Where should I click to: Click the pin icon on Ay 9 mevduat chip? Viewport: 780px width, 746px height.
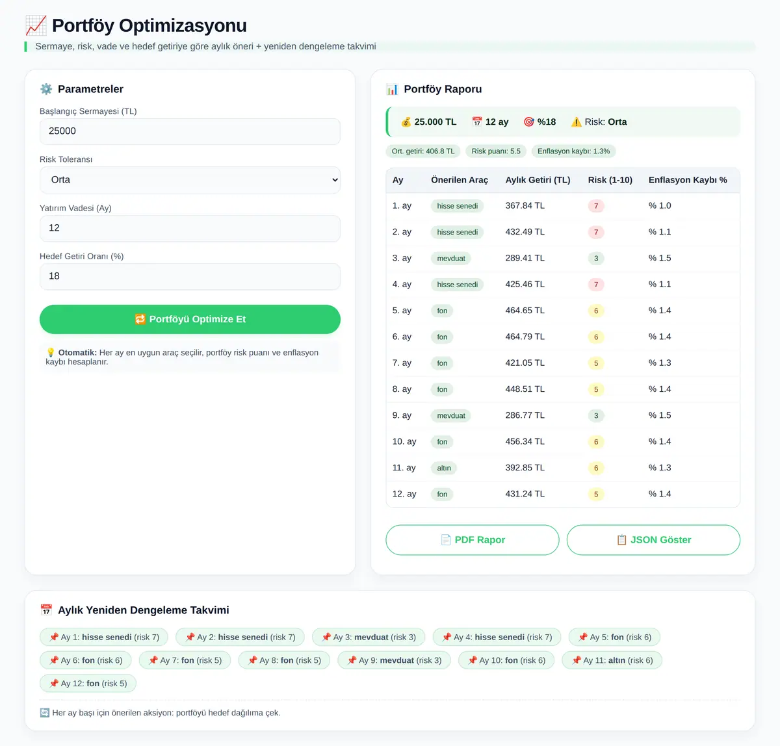tap(352, 660)
